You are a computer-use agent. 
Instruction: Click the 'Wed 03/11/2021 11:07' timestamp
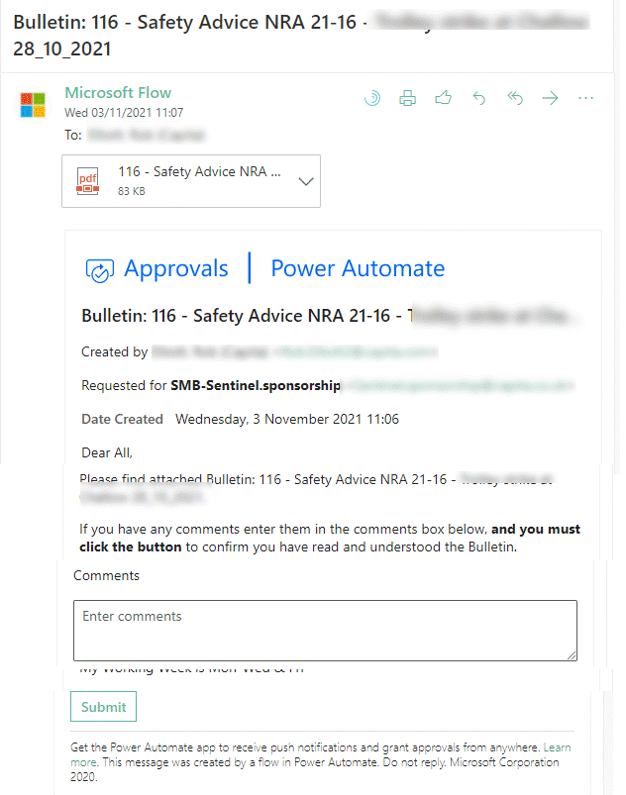[x=124, y=113]
